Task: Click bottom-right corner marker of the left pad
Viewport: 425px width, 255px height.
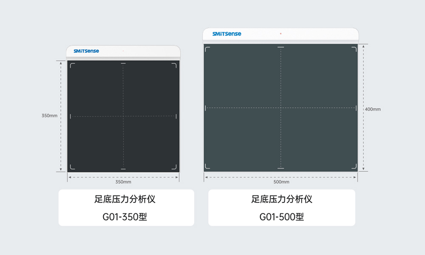Action: (x=174, y=167)
